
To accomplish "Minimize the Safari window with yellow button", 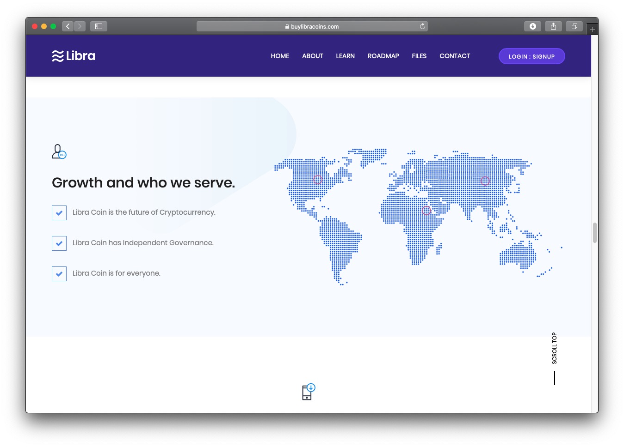I will point(44,26).
